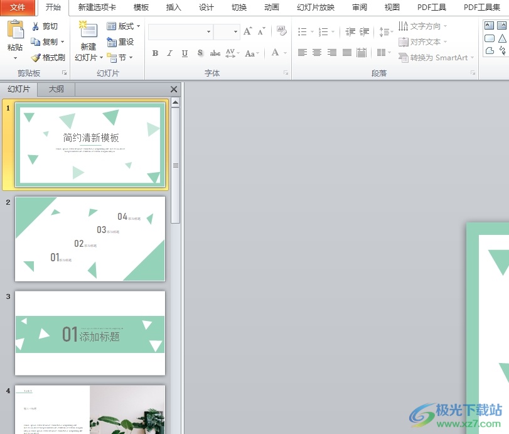Select slide 4 thumbnail with plant photo
This screenshot has width=509, height=434.
pos(90,410)
